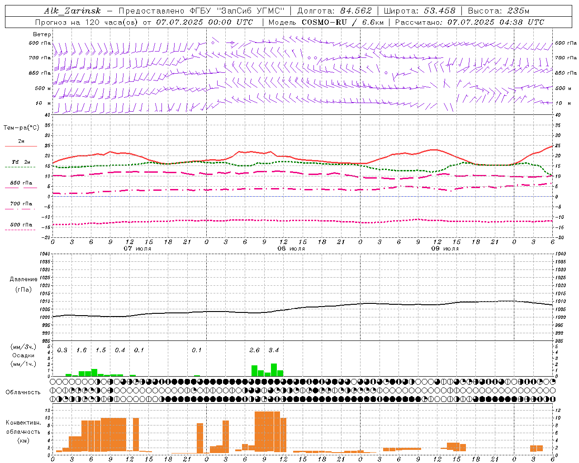The image size is (579, 463).
Task: Click the 3-hour precipitation value 2.6
Action: 255,350
